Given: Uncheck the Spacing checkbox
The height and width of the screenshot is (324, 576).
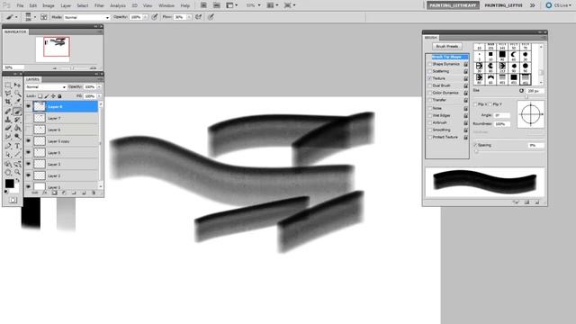Looking at the screenshot, I should pos(475,146).
